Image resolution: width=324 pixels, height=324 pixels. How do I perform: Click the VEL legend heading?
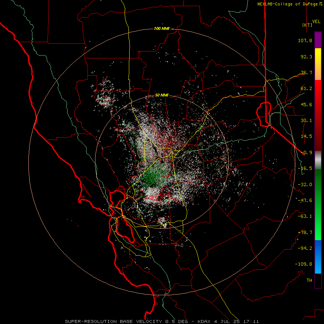point(316,22)
